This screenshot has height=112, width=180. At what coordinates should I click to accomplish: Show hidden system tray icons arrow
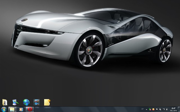[x=147, y=109]
